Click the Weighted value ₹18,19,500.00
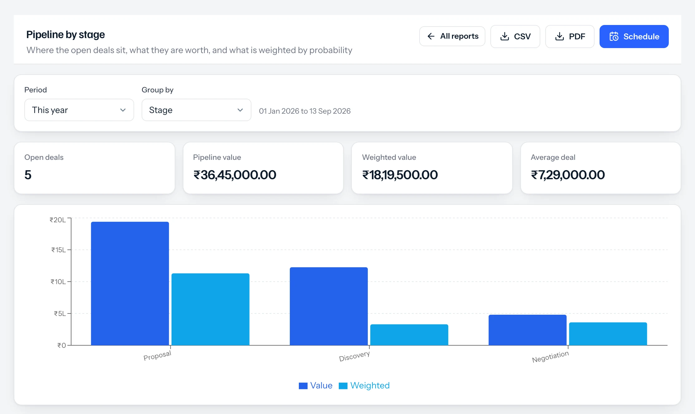695x414 pixels. 400,175
